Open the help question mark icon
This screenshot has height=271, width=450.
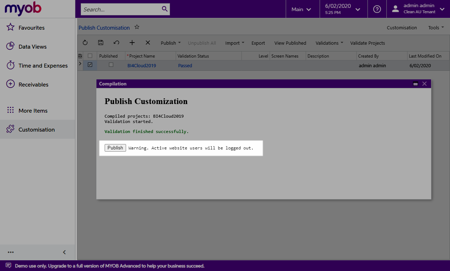click(x=377, y=9)
